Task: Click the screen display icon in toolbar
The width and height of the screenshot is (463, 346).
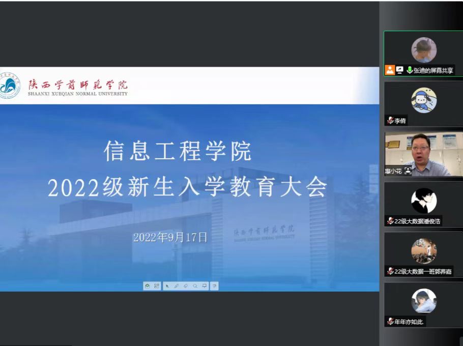Action: [205, 286]
